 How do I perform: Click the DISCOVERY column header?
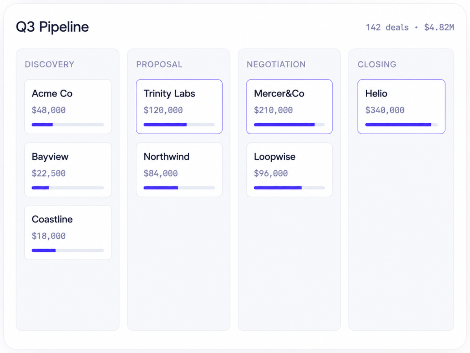coord(50,64)
